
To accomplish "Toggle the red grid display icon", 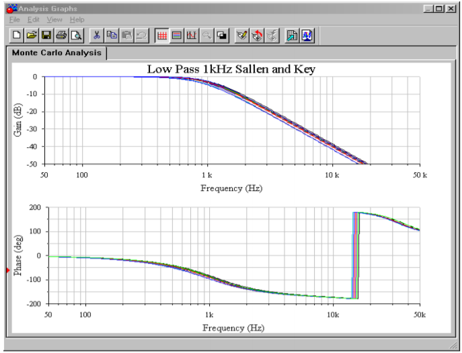I will pyautogui.click(x=162, y=36).
